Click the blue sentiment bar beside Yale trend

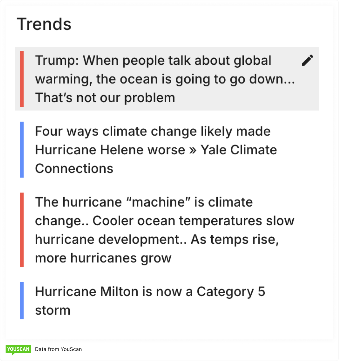click(22, 150)
